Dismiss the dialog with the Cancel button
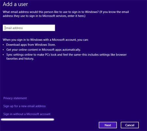147x131 pixels. [x=130, y=125]
